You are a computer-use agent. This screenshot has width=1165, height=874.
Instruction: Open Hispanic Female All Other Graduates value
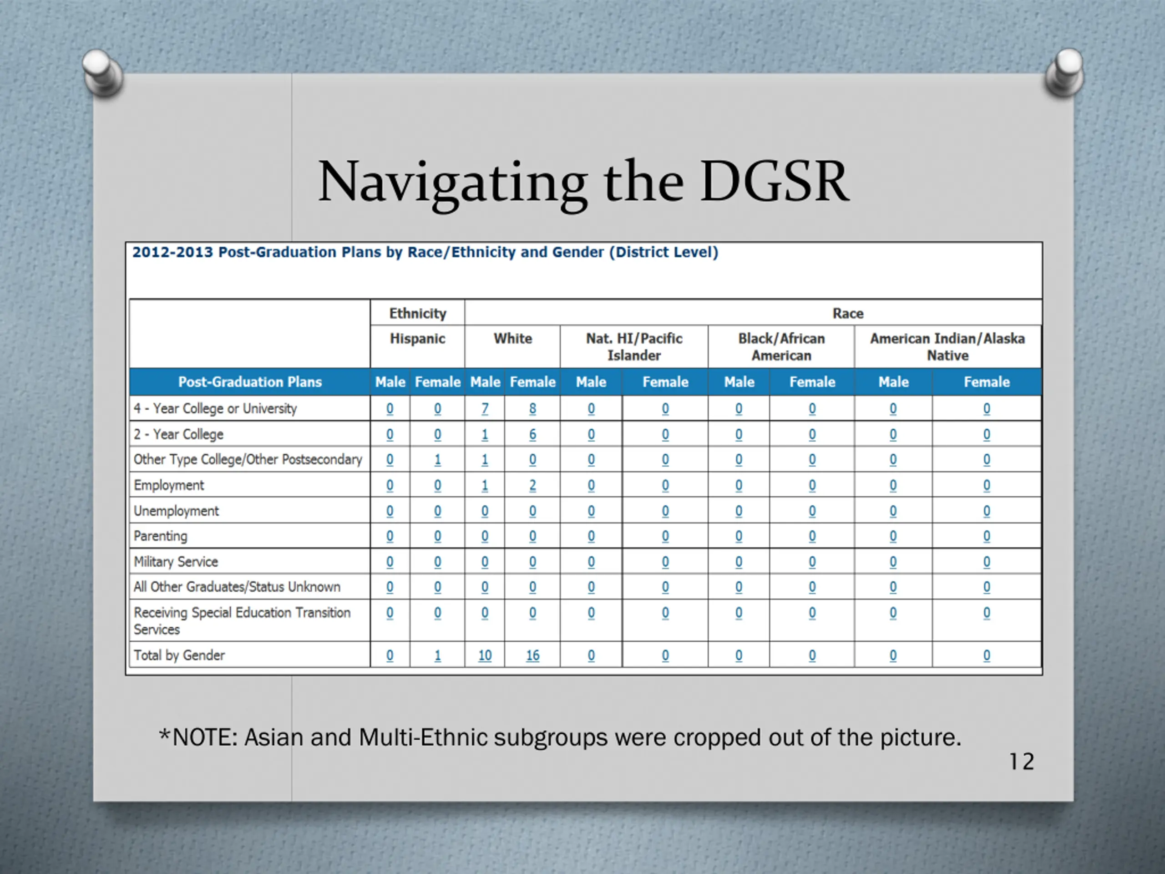pos(437,587)
